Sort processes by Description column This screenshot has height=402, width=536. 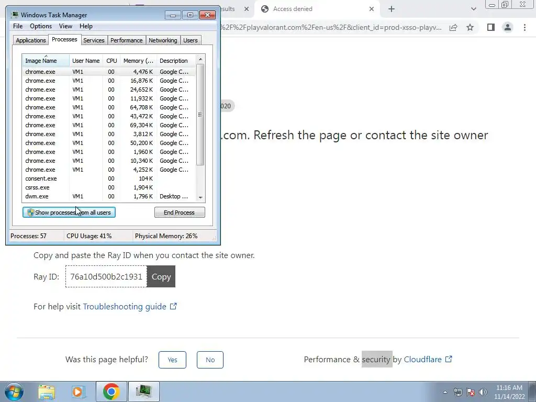point(176,61)
